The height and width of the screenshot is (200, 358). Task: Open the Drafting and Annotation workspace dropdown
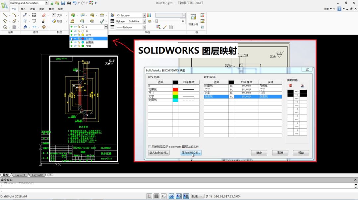(x=47, y=3)
